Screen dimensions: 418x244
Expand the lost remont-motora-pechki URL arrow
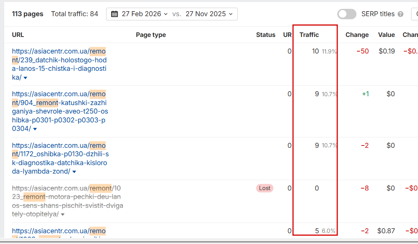[63, 214]
